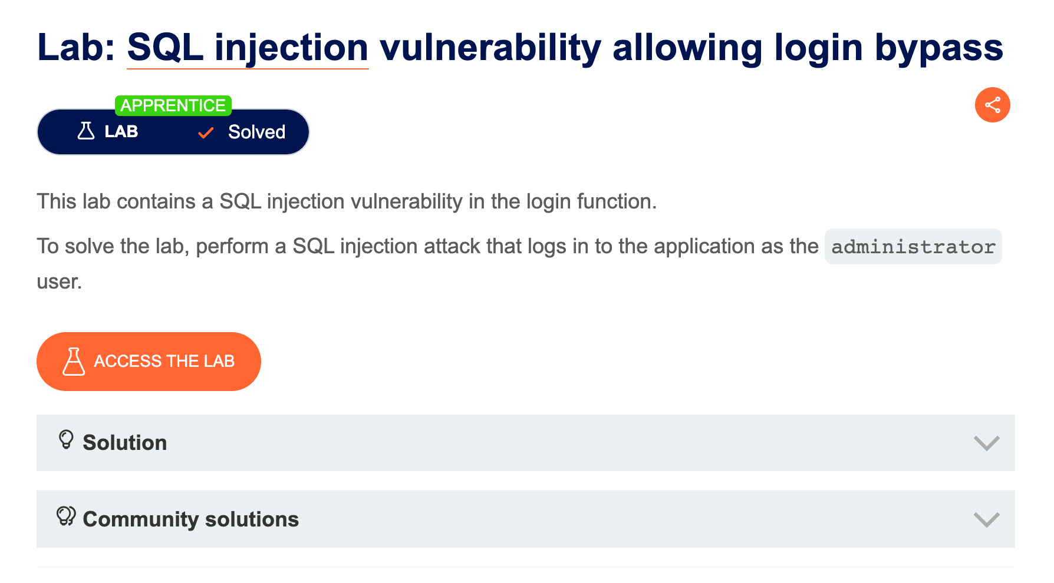
Task: Click the administrator code snippet
Action: pos(913,247)
